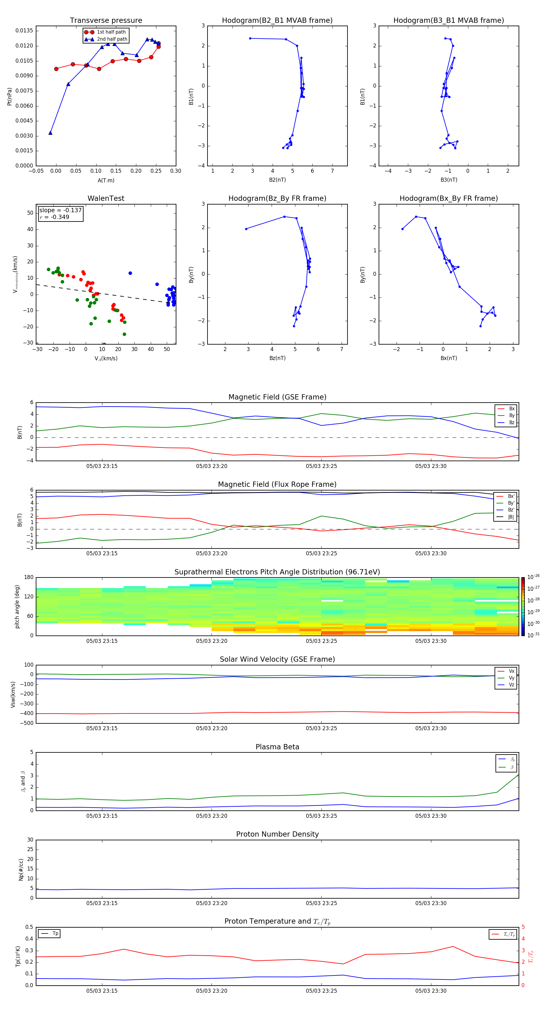Click the pitch angle color bar
The image size is (555, 1018).
click(523, 606)
